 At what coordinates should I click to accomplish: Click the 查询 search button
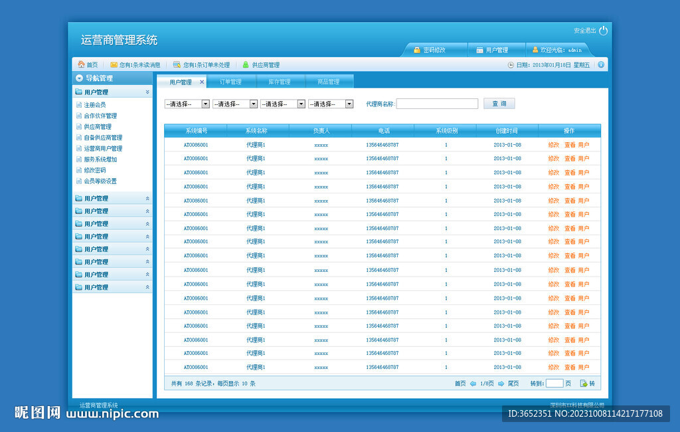point(499,103)
